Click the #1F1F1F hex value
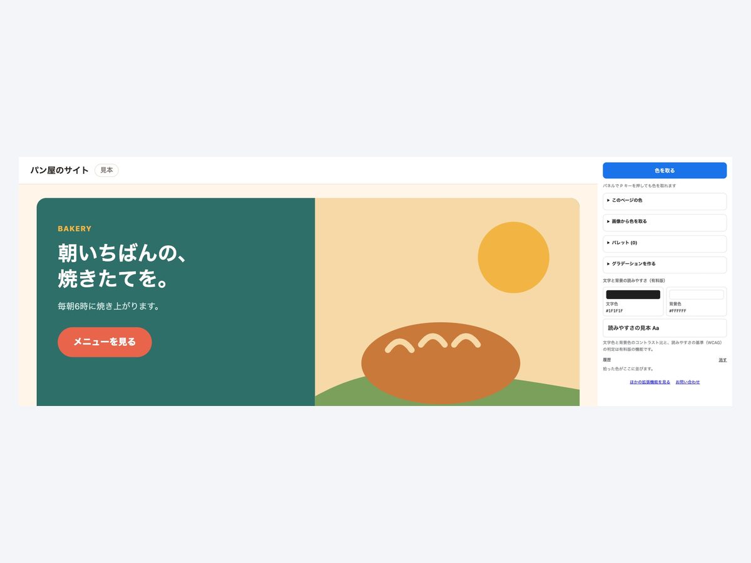Screen dimensions: 751x563 pyautogui.click(x=615, y=311)
